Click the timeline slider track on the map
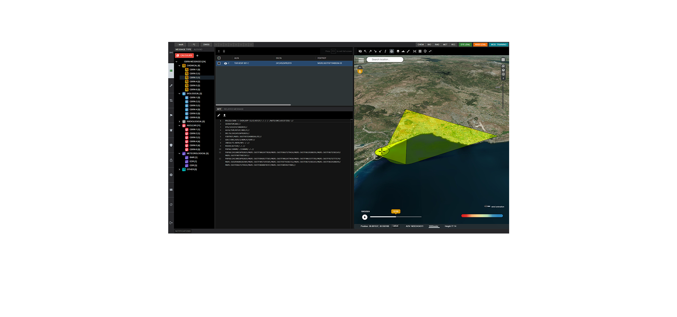The height and width of the screenshot is (317, 677). click(x=396, y=217)
